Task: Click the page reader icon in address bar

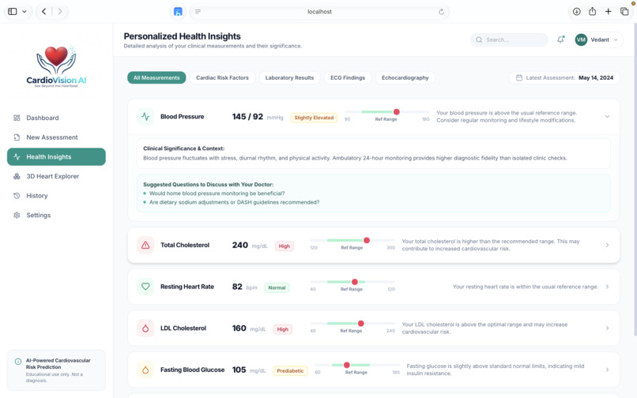Action: pyautogui.click(x=198, y=11)
